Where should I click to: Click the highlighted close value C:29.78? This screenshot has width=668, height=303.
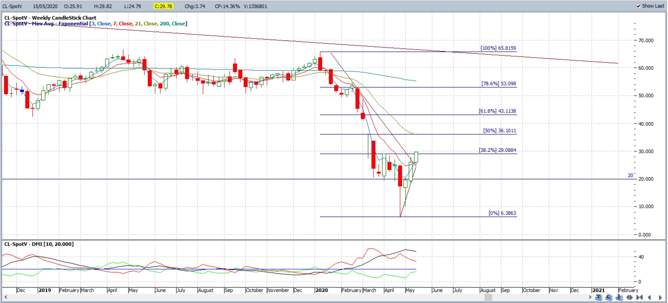point(163,6)
